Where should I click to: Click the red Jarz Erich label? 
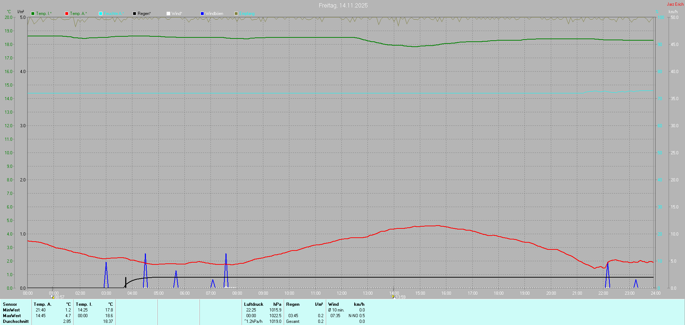tap(675, 4)
